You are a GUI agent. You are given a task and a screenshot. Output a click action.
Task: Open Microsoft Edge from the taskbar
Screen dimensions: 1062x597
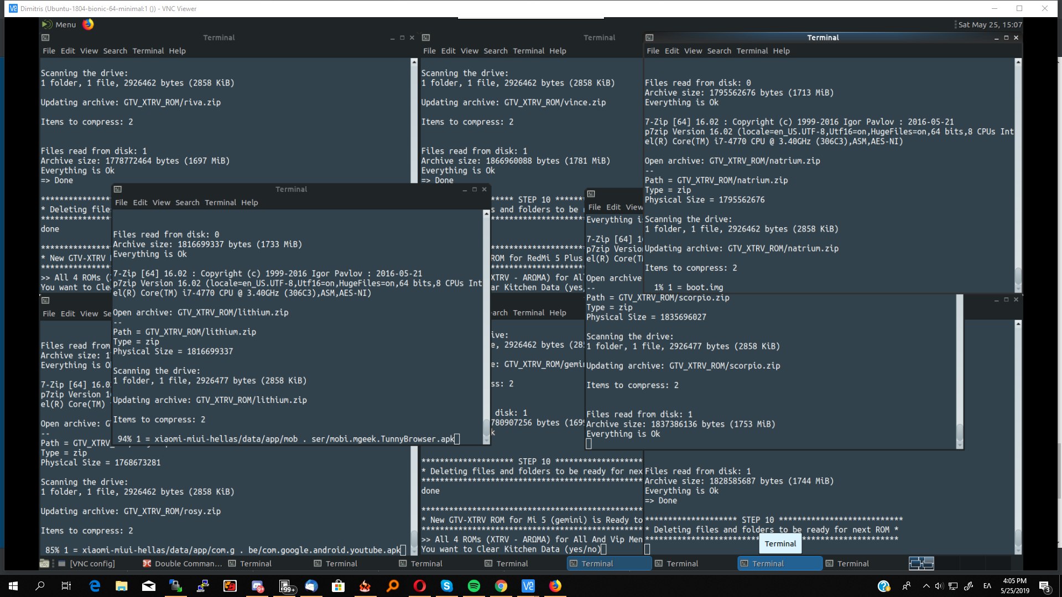[x=95, y=586]
